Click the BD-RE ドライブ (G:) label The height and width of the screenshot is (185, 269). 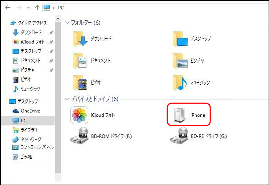click(x=209, y=136)
